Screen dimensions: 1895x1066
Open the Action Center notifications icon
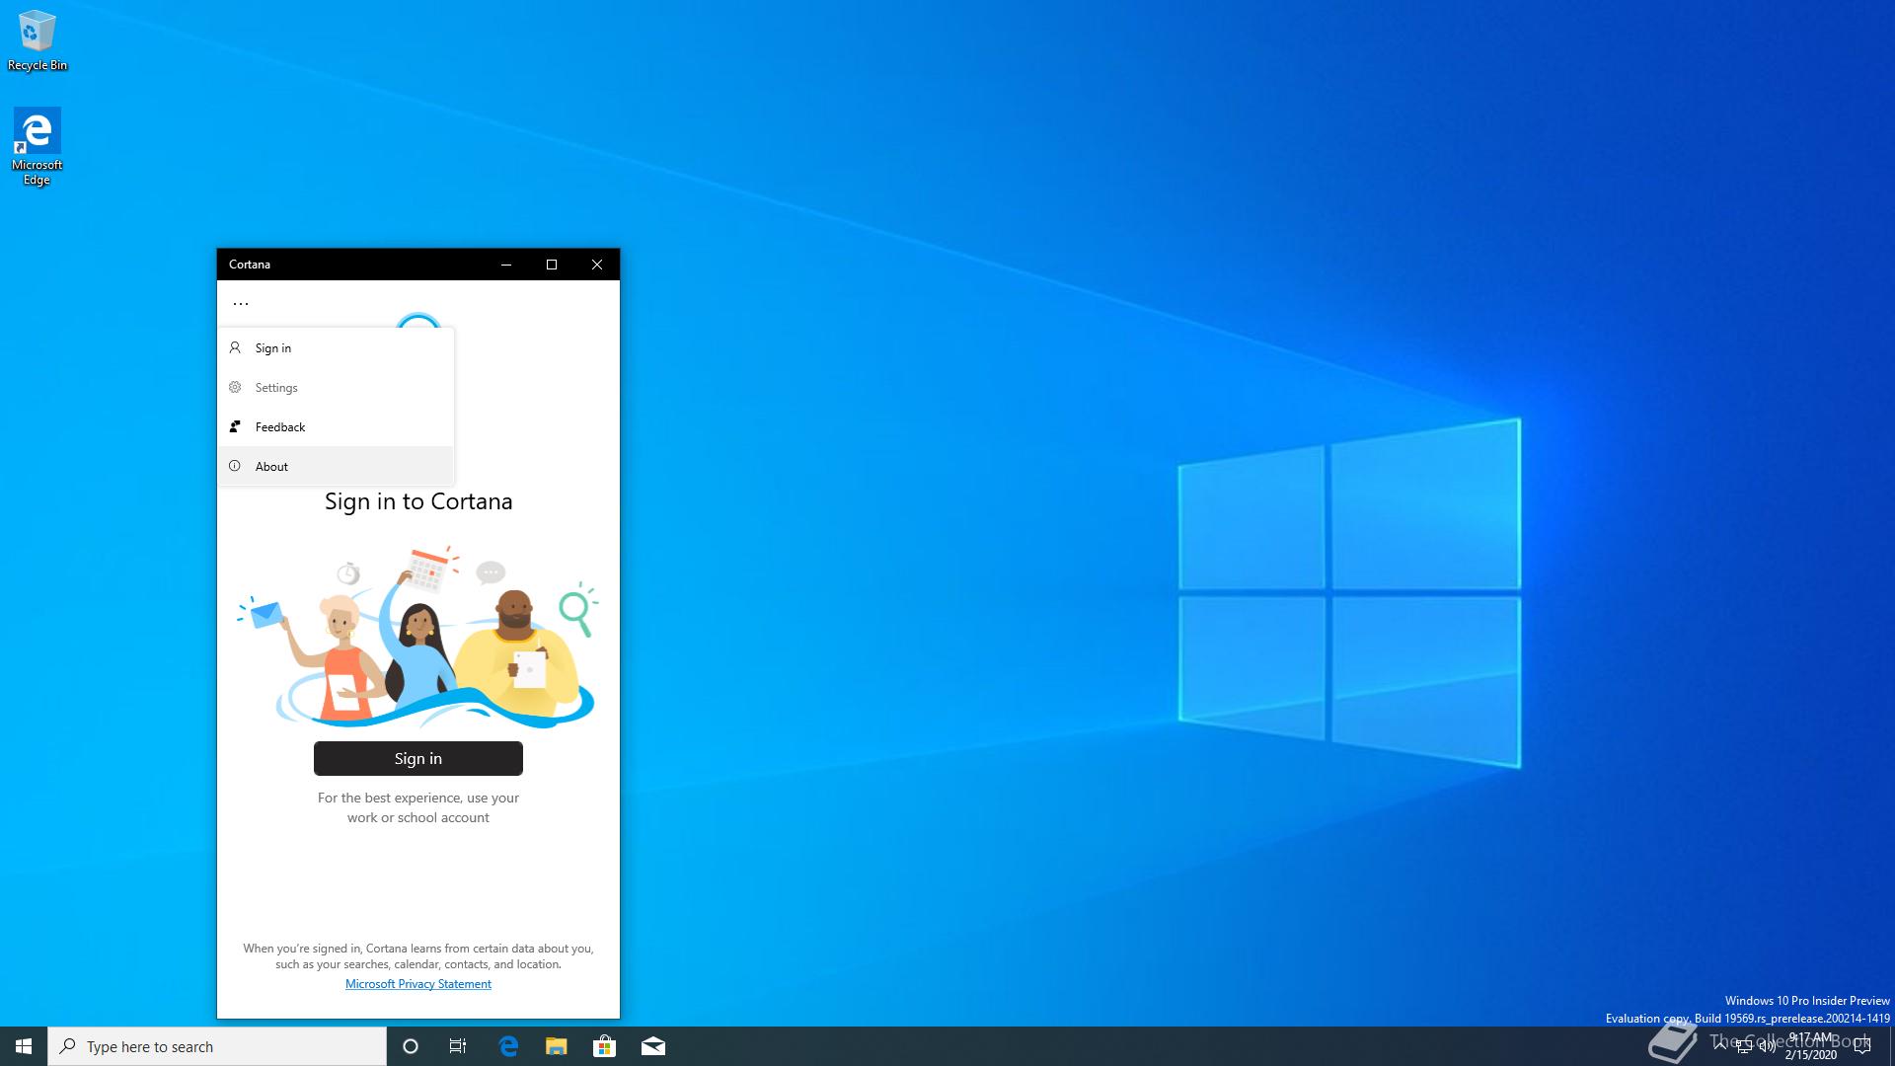pos(1862,1046)
